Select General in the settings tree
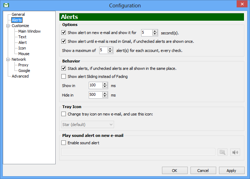250x179 pixels. point(18,14)
